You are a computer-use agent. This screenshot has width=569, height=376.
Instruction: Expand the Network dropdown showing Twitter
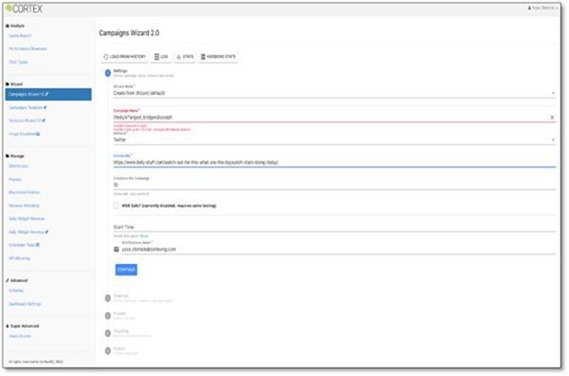click(335, 140)
